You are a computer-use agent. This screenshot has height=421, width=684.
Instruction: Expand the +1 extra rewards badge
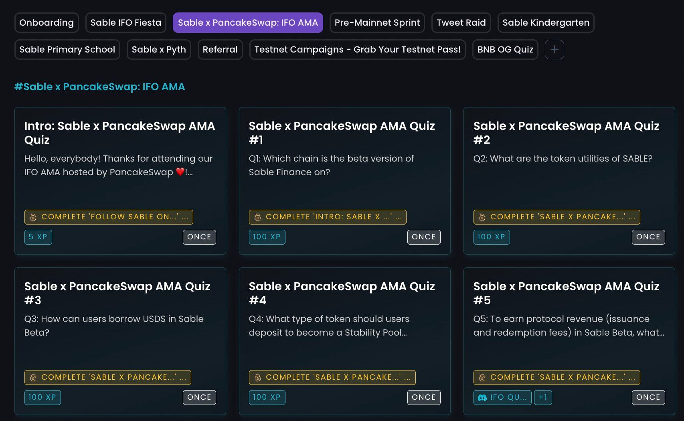543,397
